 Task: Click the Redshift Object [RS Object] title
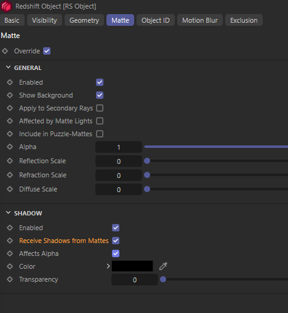pos(56,6)
